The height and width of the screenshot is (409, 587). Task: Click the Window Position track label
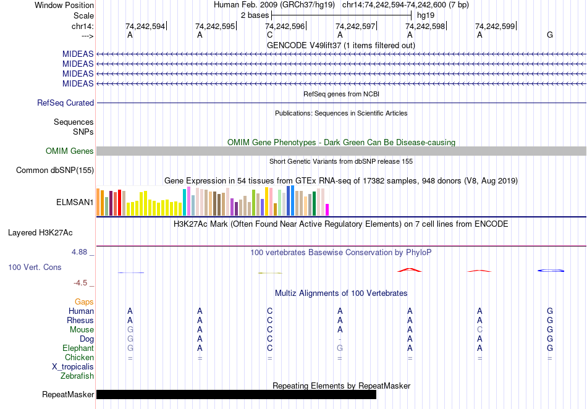64,5
